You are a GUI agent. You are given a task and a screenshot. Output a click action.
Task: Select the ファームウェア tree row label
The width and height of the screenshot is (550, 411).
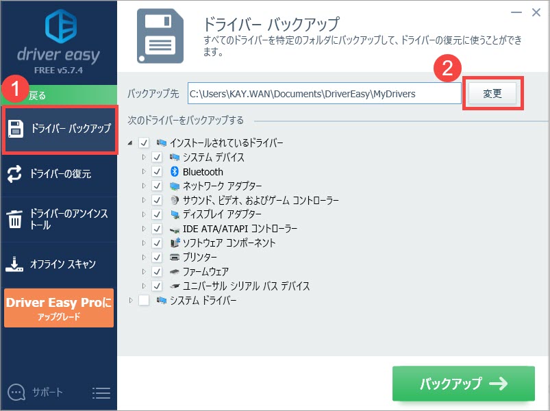205,272
